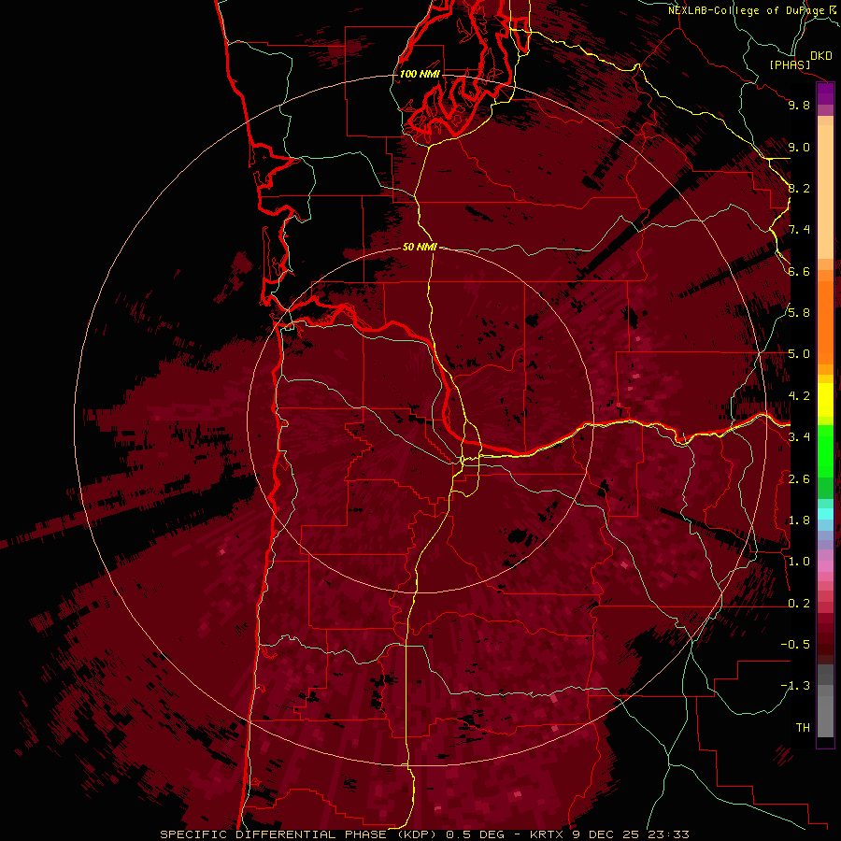This screenshot has width=841, height=841.
Task: Click the 6.6 value on the scale
Action: click(x=799, y=271)
